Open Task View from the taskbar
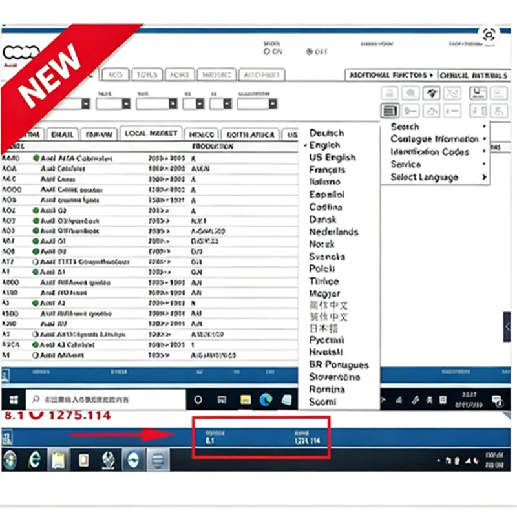517x517 pixels. pyautogui.click(x=222, y=400)
